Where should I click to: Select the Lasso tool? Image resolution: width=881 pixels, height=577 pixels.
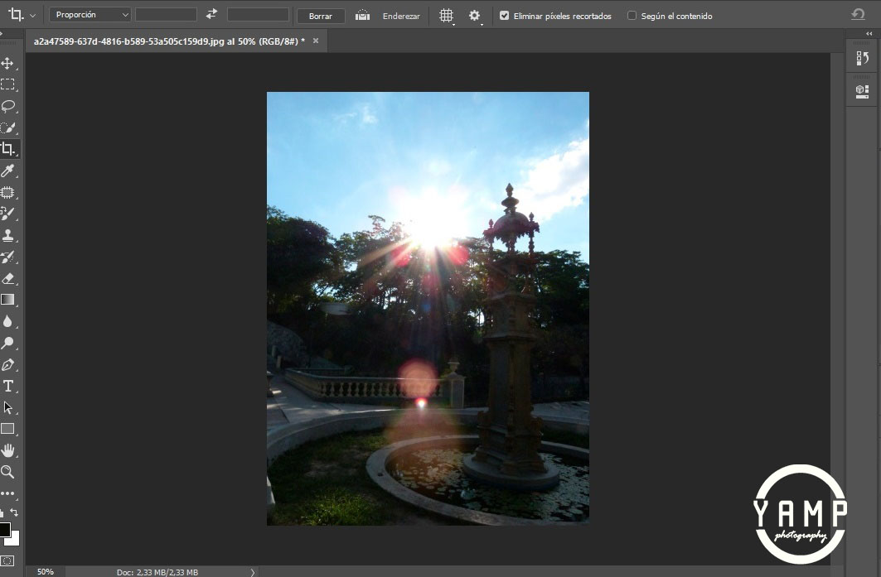click(x=7, y=106)
